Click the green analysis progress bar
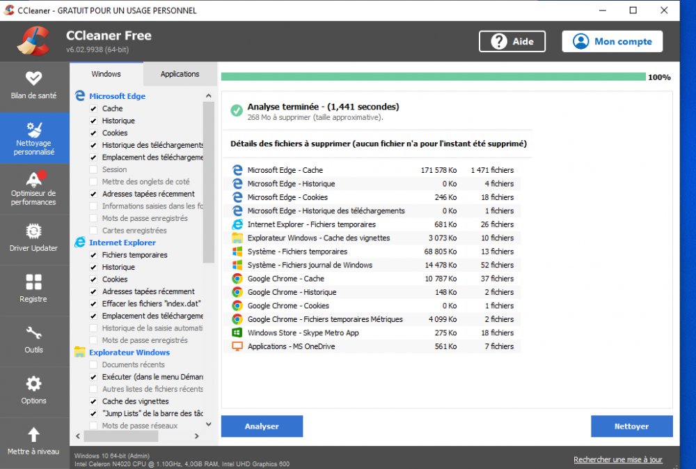 [x=432, y=77]
